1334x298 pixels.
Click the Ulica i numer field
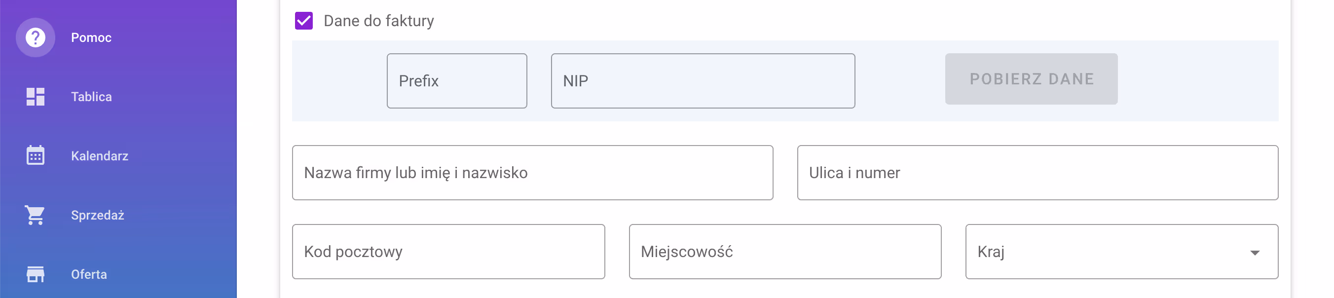pos(1037,173)
